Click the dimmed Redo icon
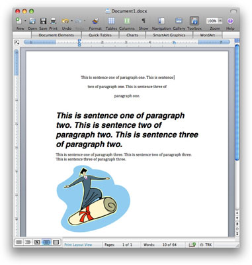 point(79,21)
